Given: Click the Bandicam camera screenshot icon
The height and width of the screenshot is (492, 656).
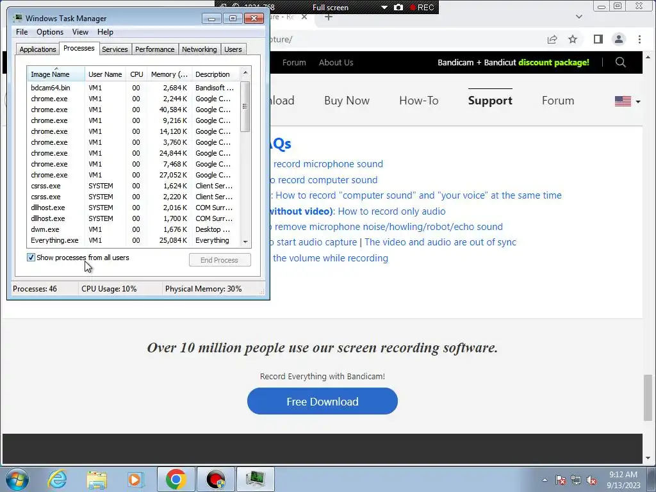Looking at the screenshot, I should click(398, 7).
